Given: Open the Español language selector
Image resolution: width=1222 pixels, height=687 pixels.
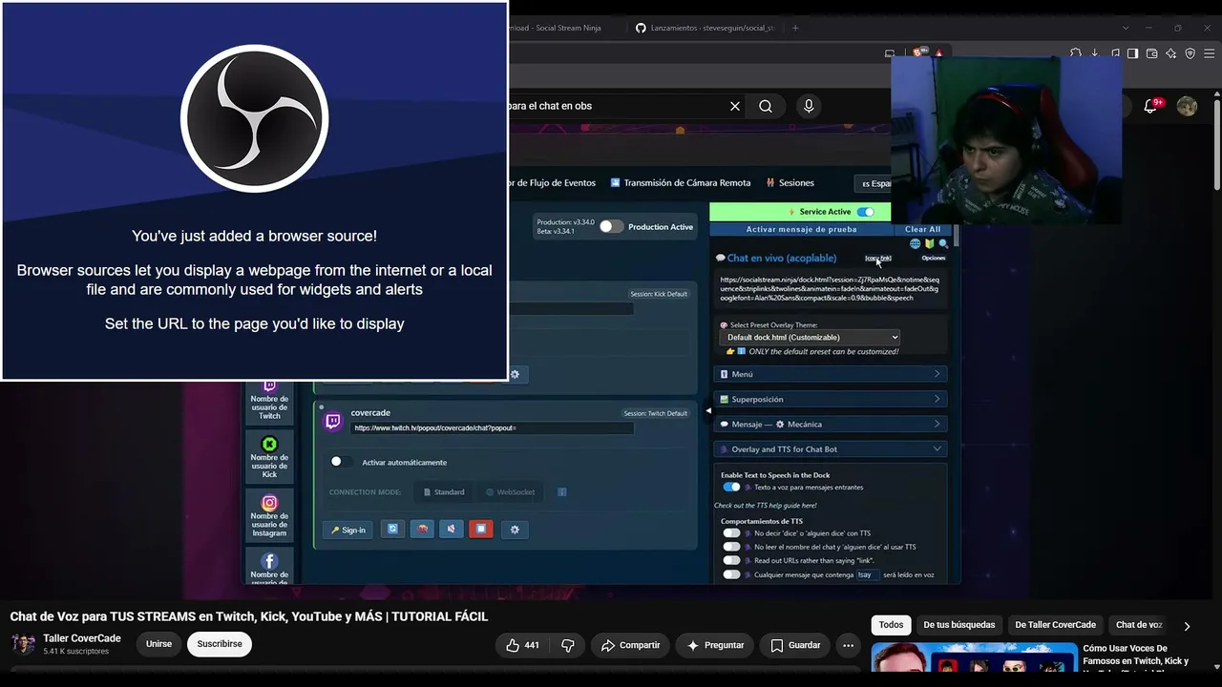Looking at the screenshot, I should [874, 183].
